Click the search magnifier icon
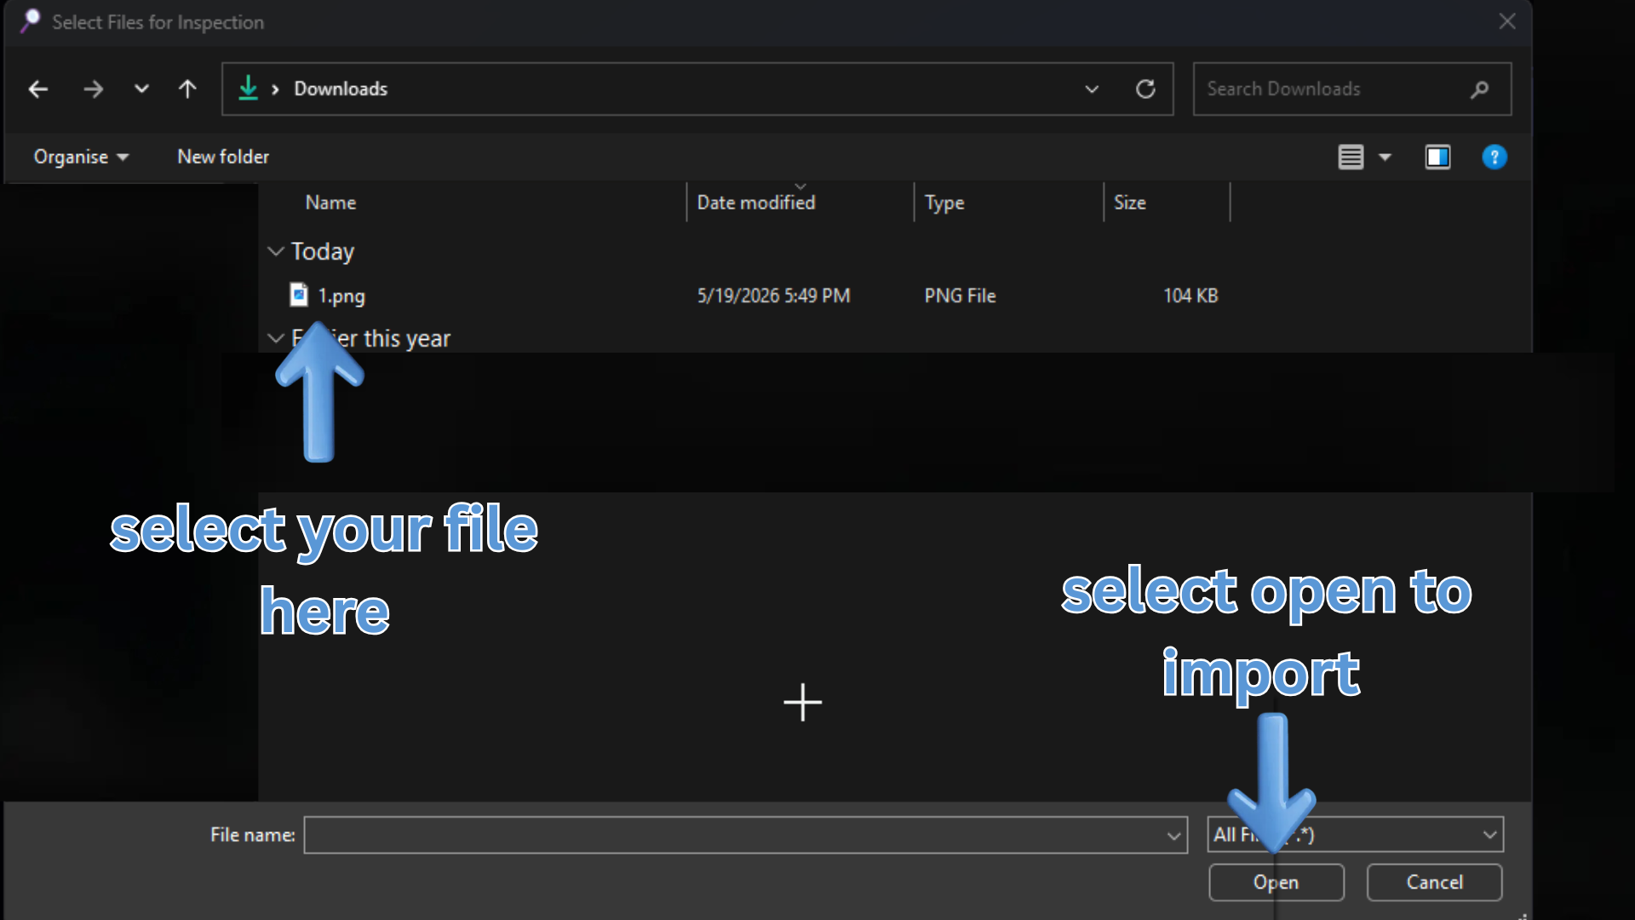 (1480, 89)
